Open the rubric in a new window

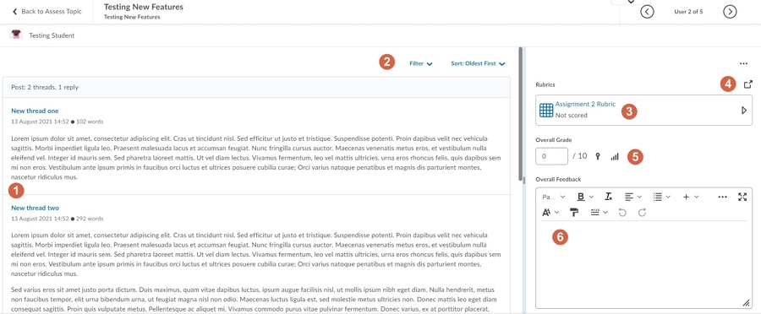click(x=748, y=84)
